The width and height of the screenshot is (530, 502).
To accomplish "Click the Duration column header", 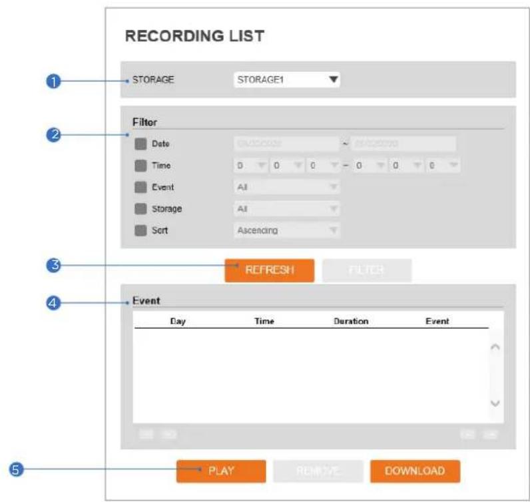I will click(x=351, y=321).
